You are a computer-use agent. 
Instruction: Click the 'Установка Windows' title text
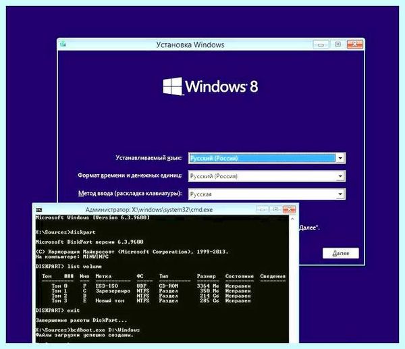[190, 45]
